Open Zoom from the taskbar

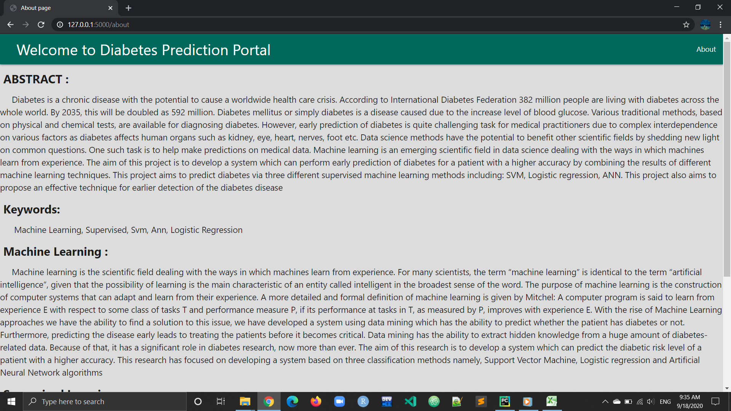(x=339, y=401)
